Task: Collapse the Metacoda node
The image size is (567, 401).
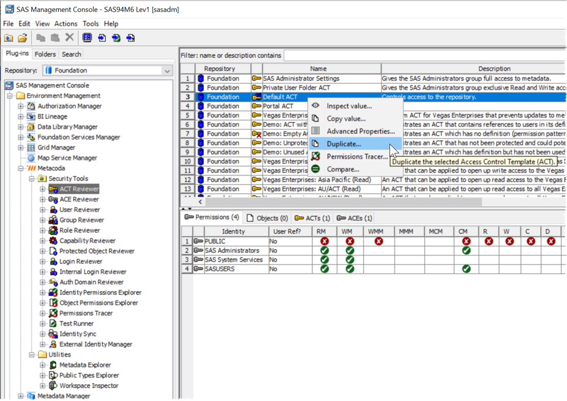Action: (21, 168)
